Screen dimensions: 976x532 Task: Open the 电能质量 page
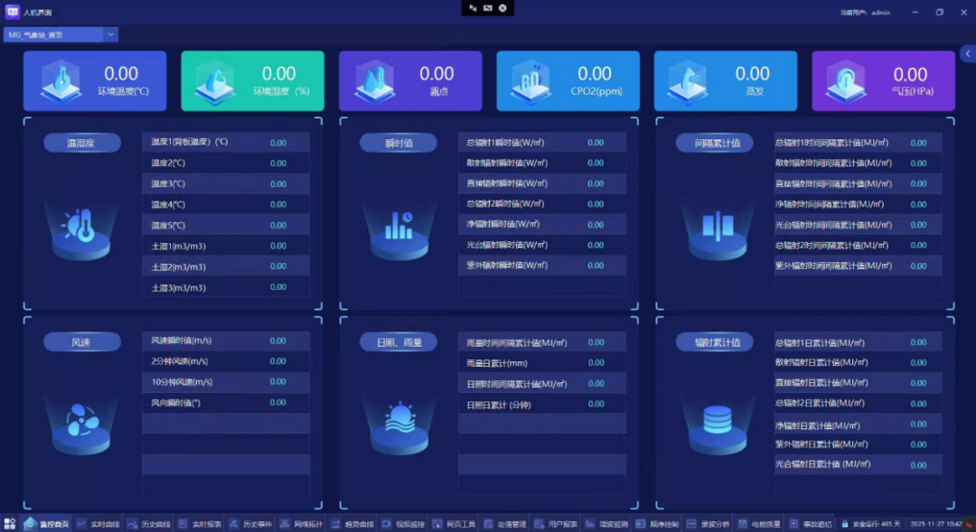click(x=759, y=524)
